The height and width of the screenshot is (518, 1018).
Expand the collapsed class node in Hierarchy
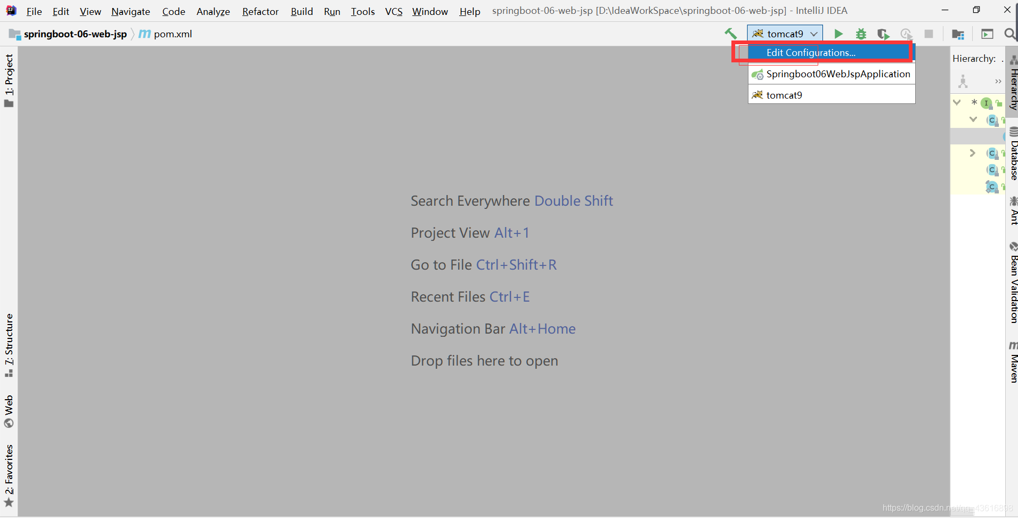[973, 153]
